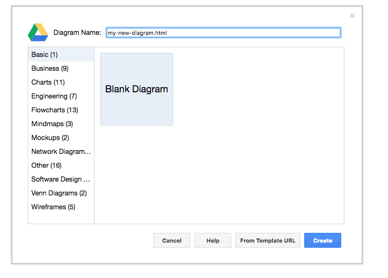Close the dialog with the X icon
Viewport: 388px width, 278px height.
[352, 16]
